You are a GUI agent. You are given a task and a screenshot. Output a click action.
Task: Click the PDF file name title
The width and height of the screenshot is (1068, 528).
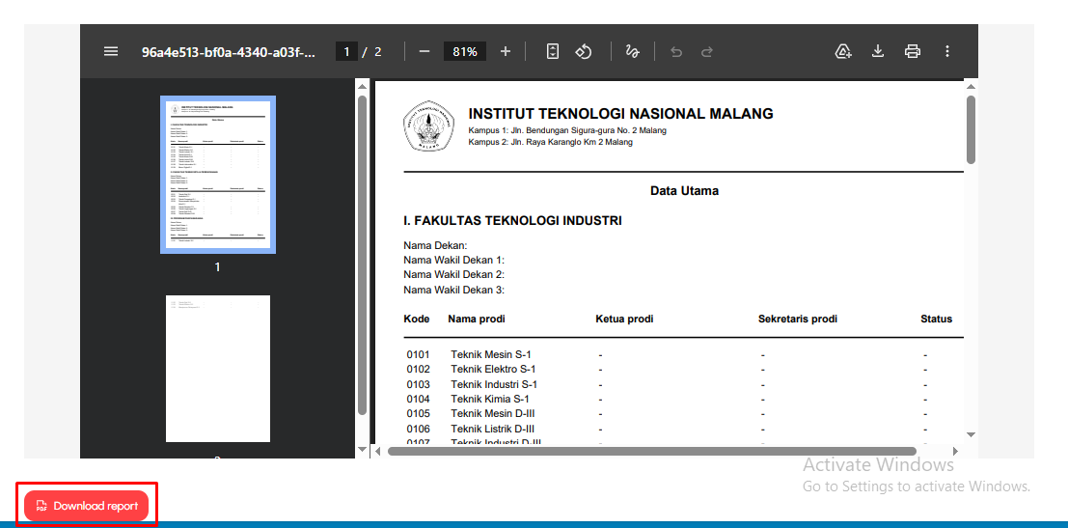229,52
